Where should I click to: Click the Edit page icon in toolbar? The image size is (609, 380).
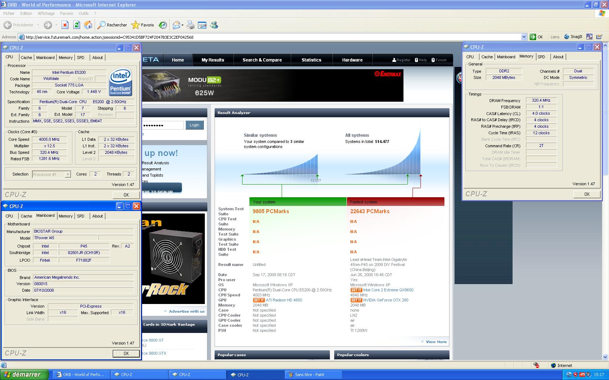click(202, 25)
